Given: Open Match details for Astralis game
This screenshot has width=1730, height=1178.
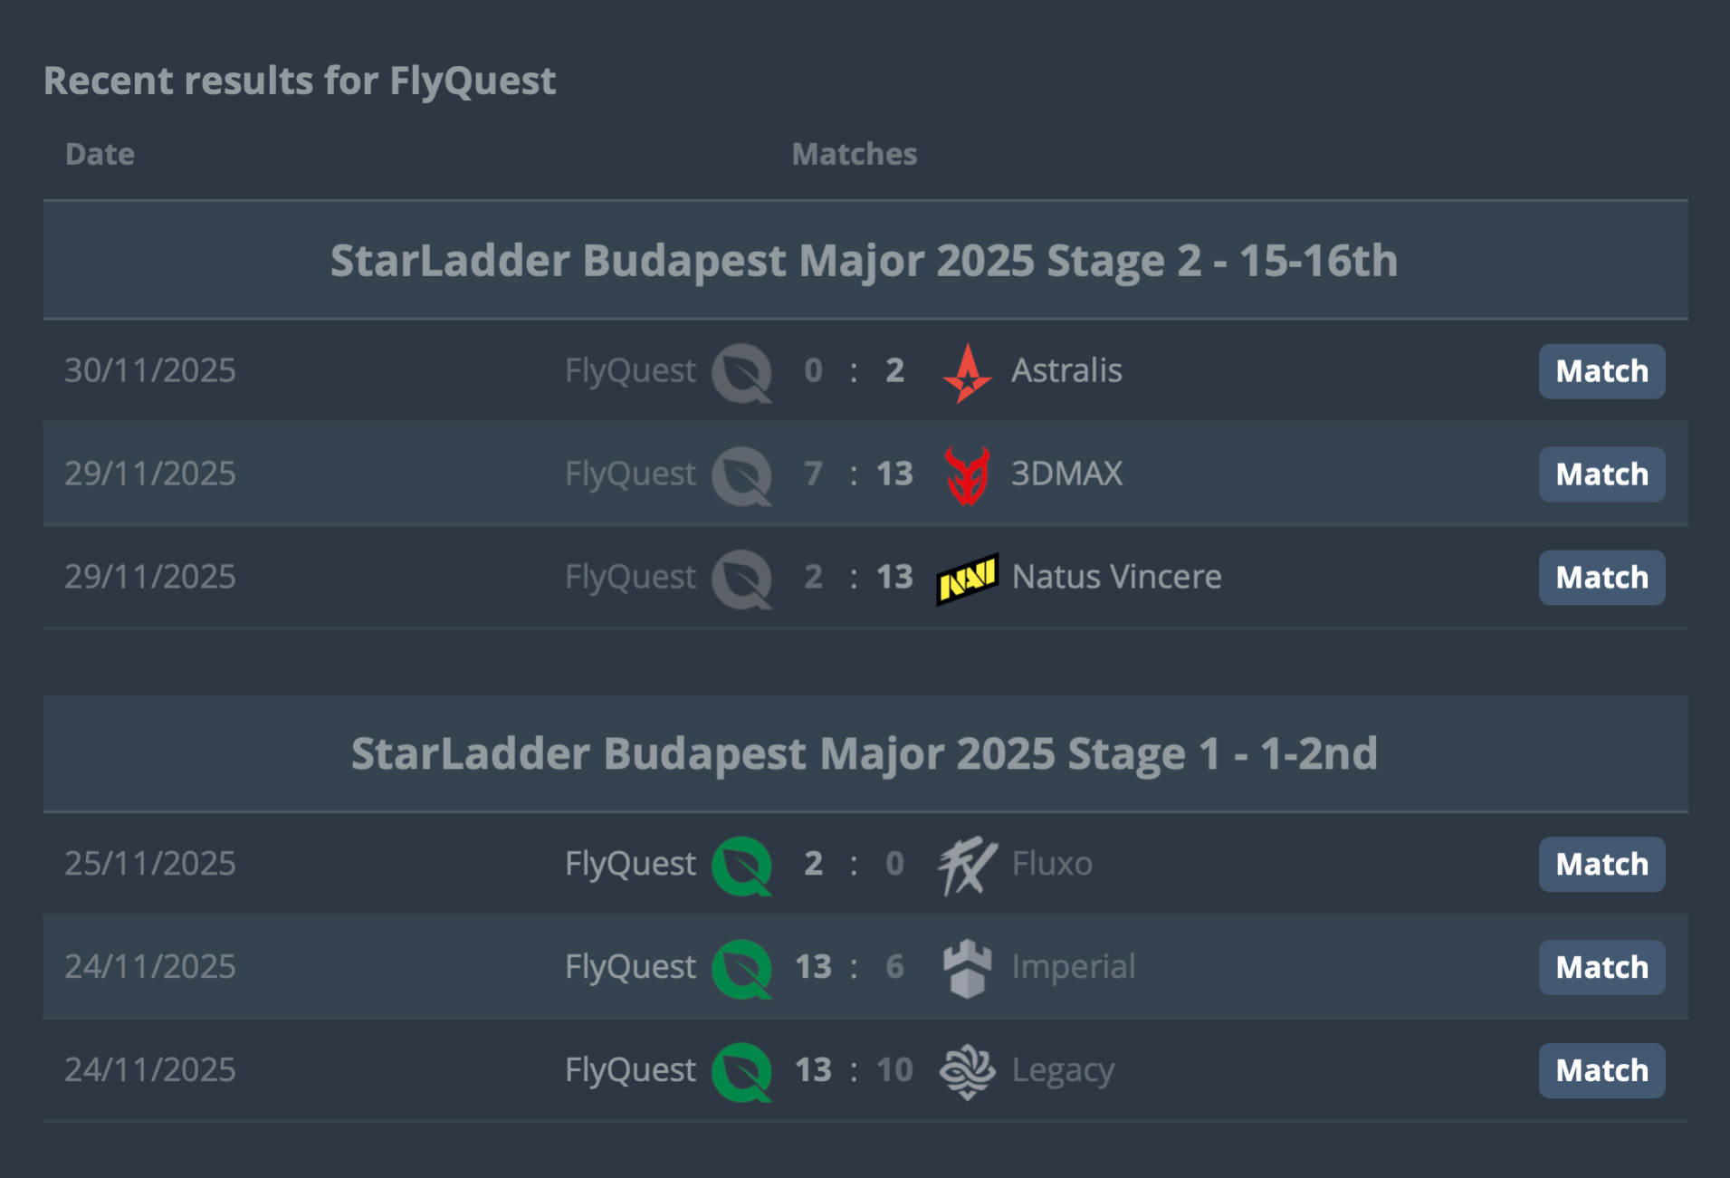Looking at the screenshot, I should coord(1601,371).
